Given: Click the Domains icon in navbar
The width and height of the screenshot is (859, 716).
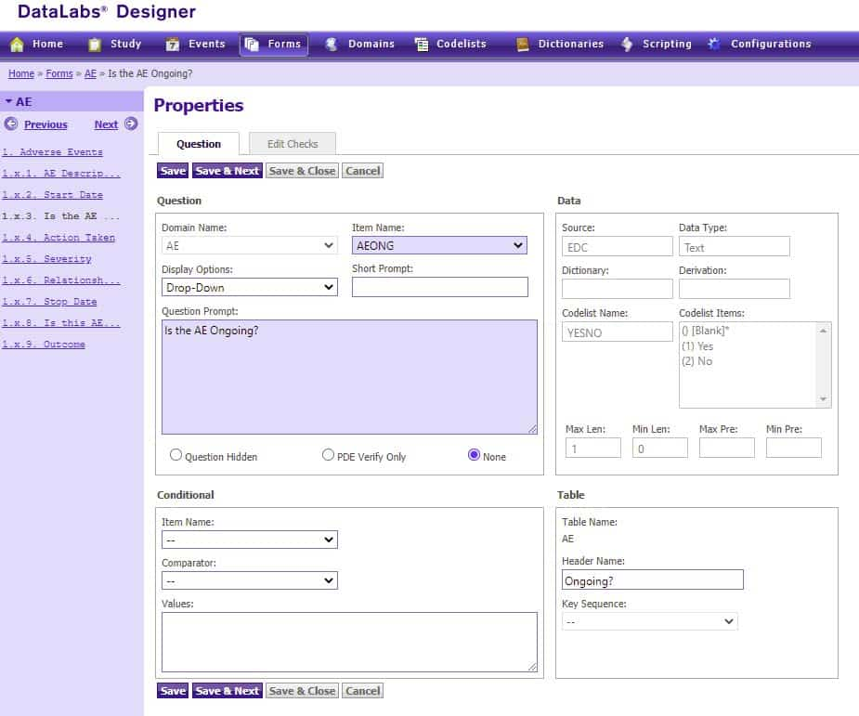Looking at the screenshot, I should tap(331, 45).
